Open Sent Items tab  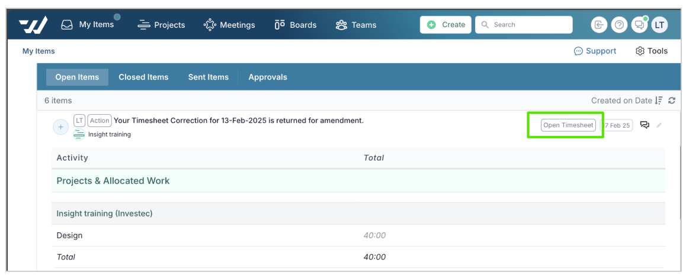(x=209, y=77)
